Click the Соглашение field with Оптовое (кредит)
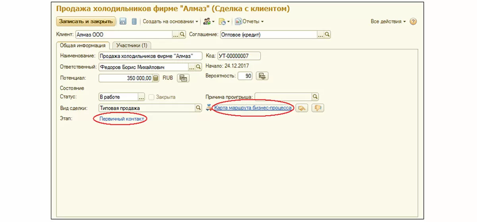477x222 pixels. click(268, 35)
